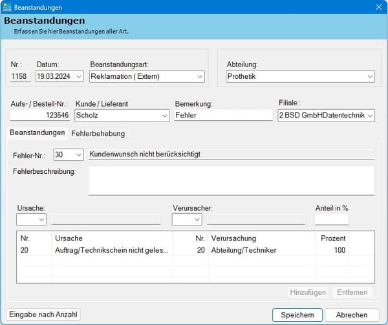Click the Bemerkung field containing Fehler
388x325 pixels.
[224, 115]
